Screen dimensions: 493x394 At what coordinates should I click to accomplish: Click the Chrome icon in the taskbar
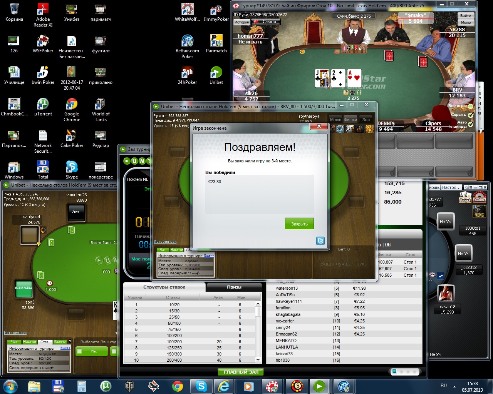point(177,386)
